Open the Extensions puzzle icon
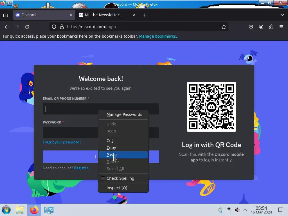Screen dimensions: 288x216 coord(271,27)
